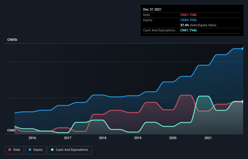Click the CN¥0 y-axis label

[x=11, y=130]
